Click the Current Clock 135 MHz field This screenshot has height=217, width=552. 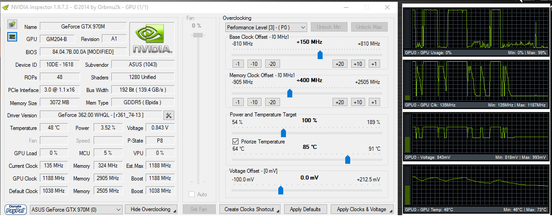pos(54,166)
